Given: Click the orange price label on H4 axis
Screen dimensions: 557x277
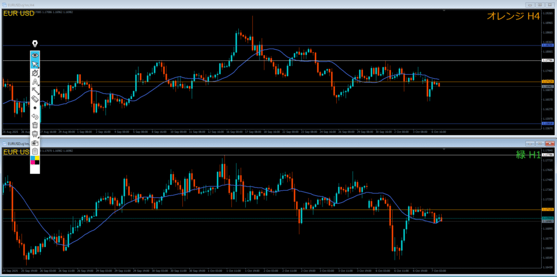Looking at the screenshot, I should tap(547, 82).
